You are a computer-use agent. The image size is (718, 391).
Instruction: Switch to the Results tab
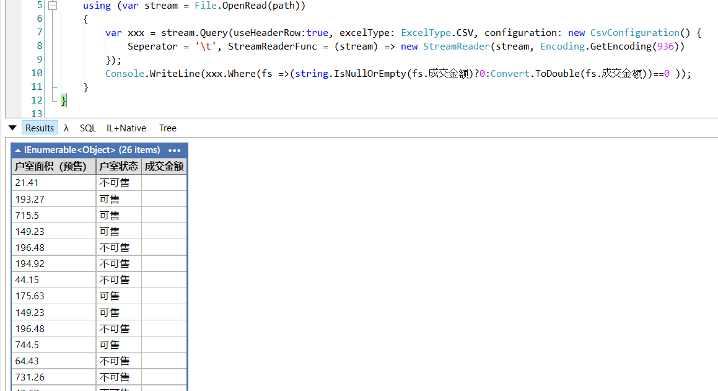40,128
